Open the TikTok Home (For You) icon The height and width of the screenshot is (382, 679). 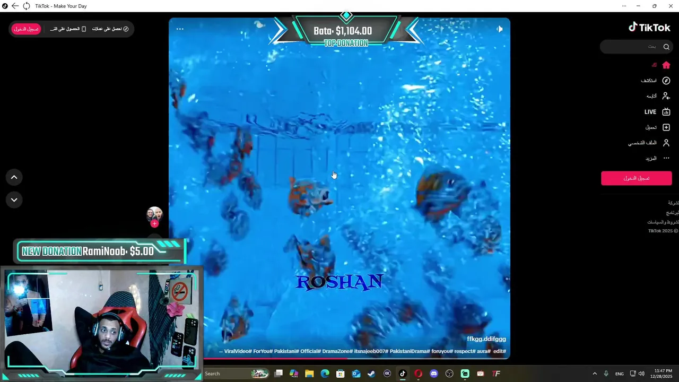[x=666, y=65]
